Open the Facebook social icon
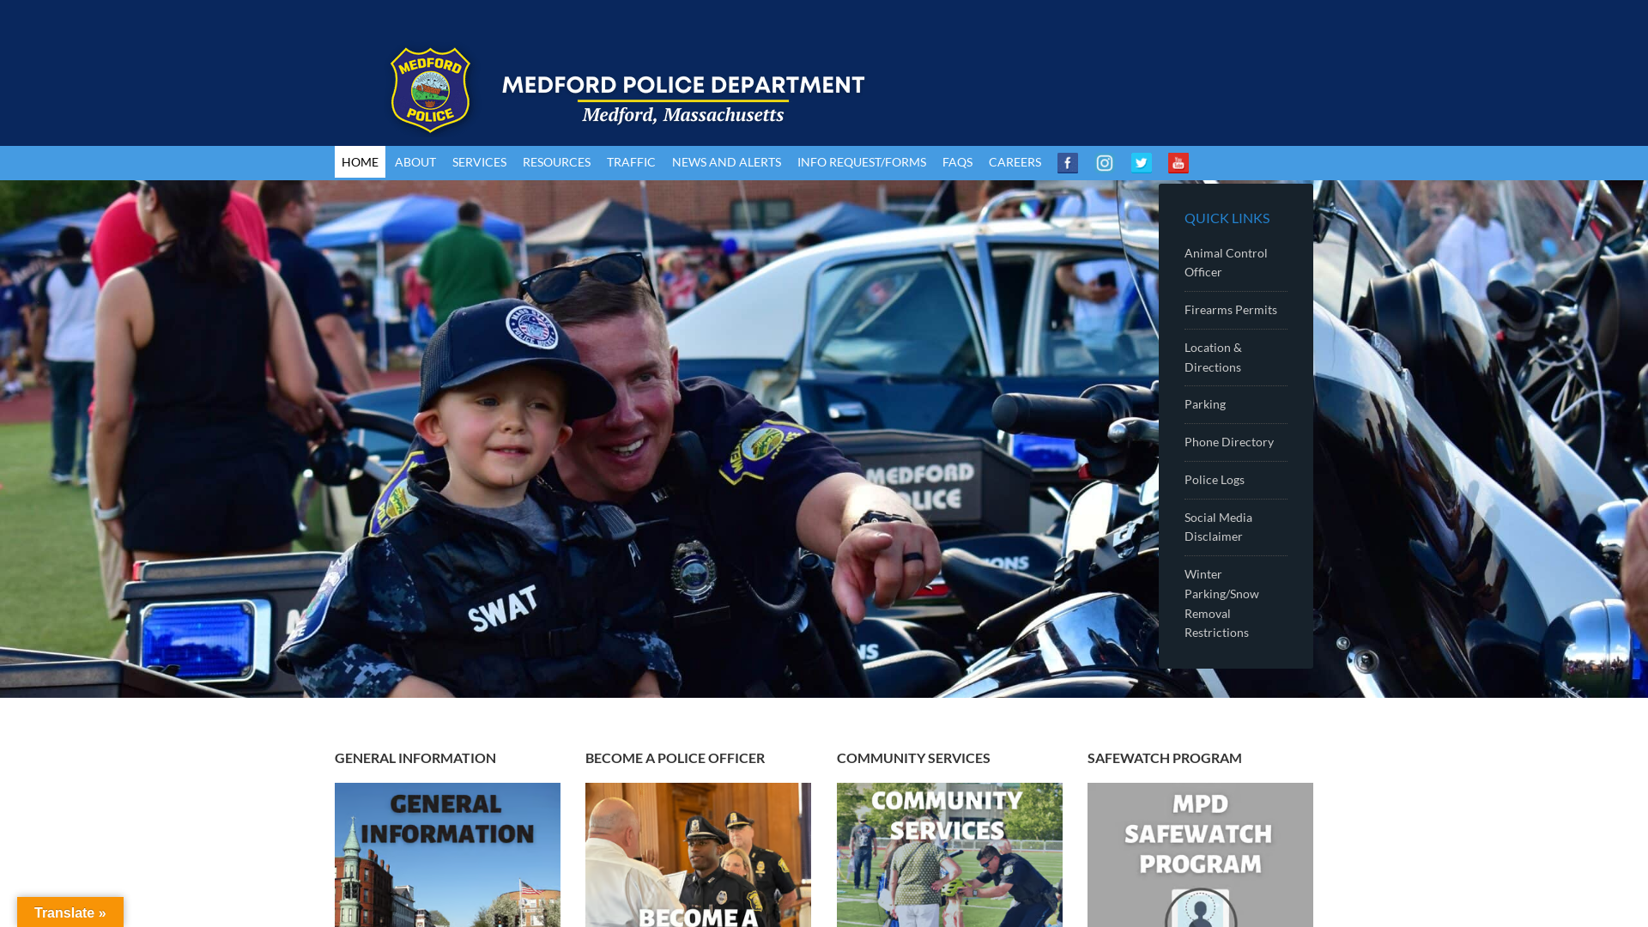 pyautogui.click(x=1067, y=163)
